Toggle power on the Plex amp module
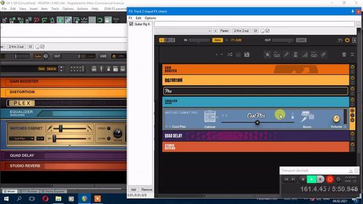Screen dimensions: 363x204 (x=352, y=88)
